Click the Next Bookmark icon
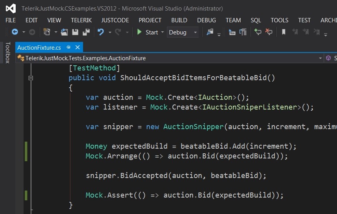 click(x=306, y=32)
